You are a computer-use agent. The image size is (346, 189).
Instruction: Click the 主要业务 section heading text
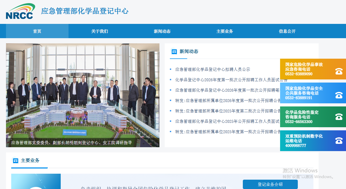click(30, 160)
